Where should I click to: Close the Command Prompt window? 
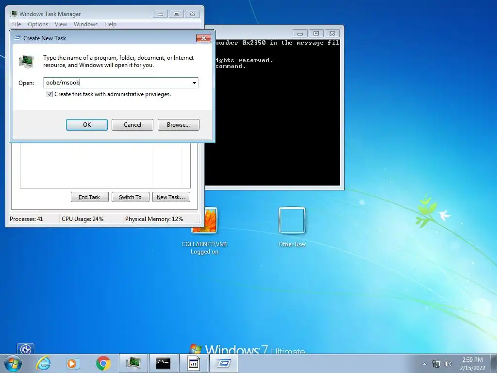pyautogui.click(x=332, y=34)
